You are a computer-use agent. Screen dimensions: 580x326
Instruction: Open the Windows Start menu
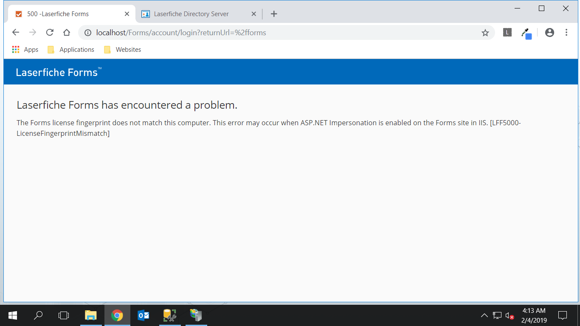pos(13,315)
